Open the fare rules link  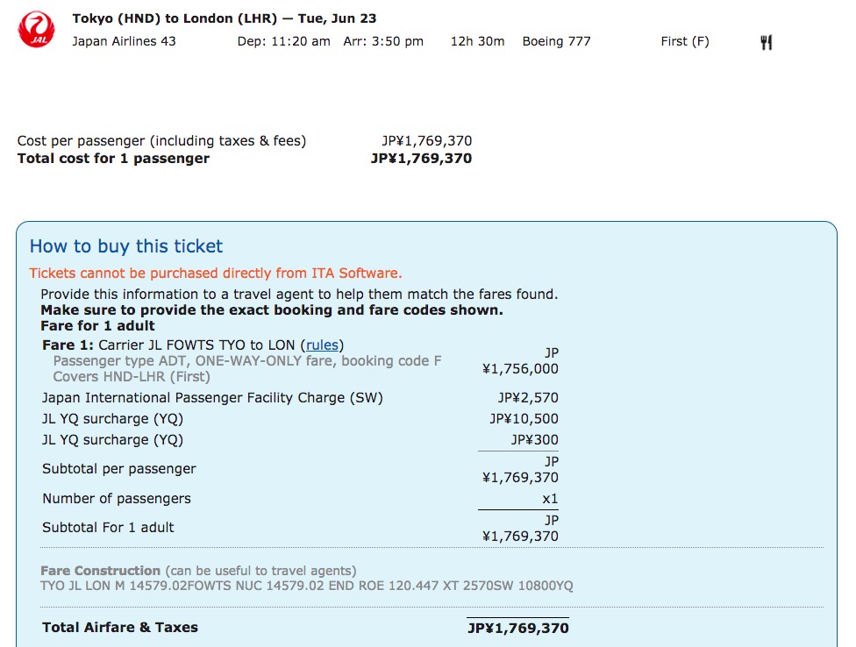[322, 345]
